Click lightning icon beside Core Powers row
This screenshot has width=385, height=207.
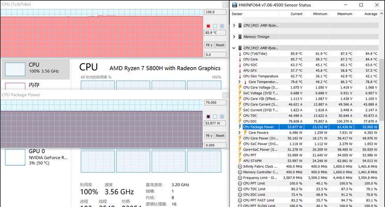pyautogui.click(x=245, y=132)
